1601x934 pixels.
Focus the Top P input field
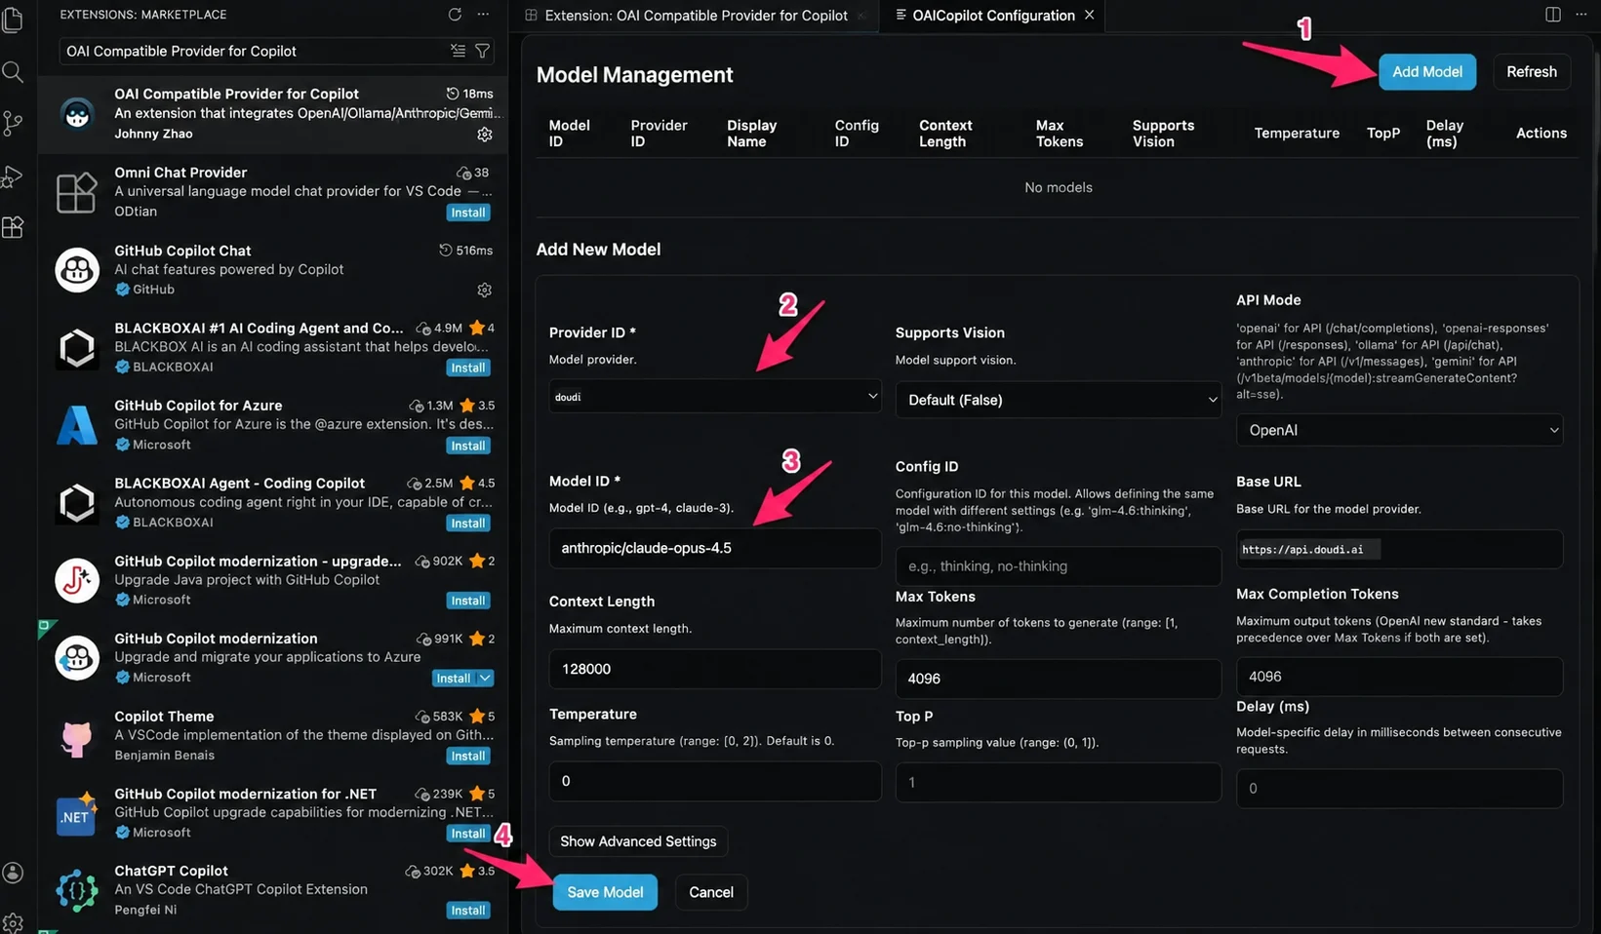(x=1059, y=782)
